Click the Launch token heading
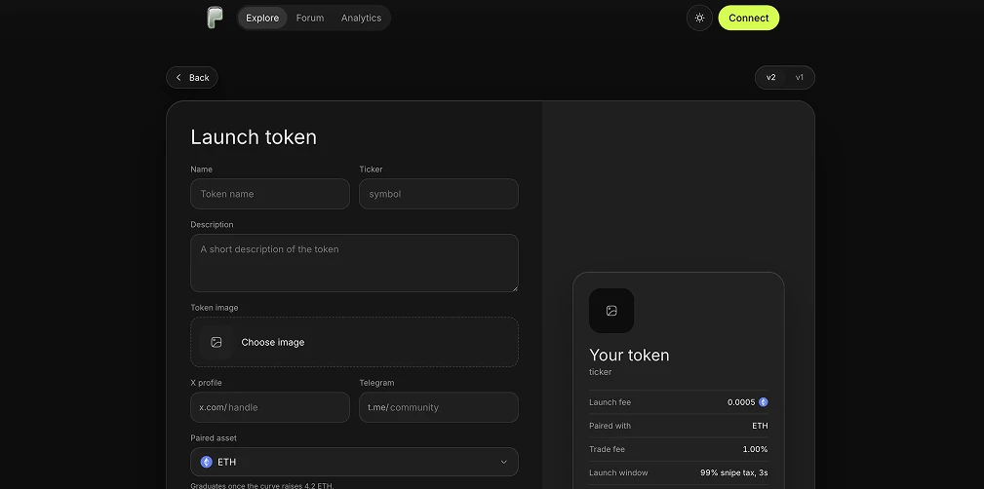984x489 pixels. tap(254, 137)
